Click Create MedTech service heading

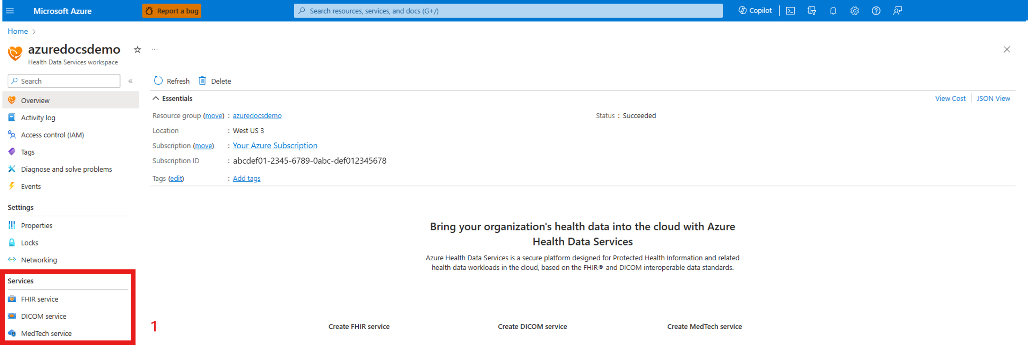click(704, 327)
